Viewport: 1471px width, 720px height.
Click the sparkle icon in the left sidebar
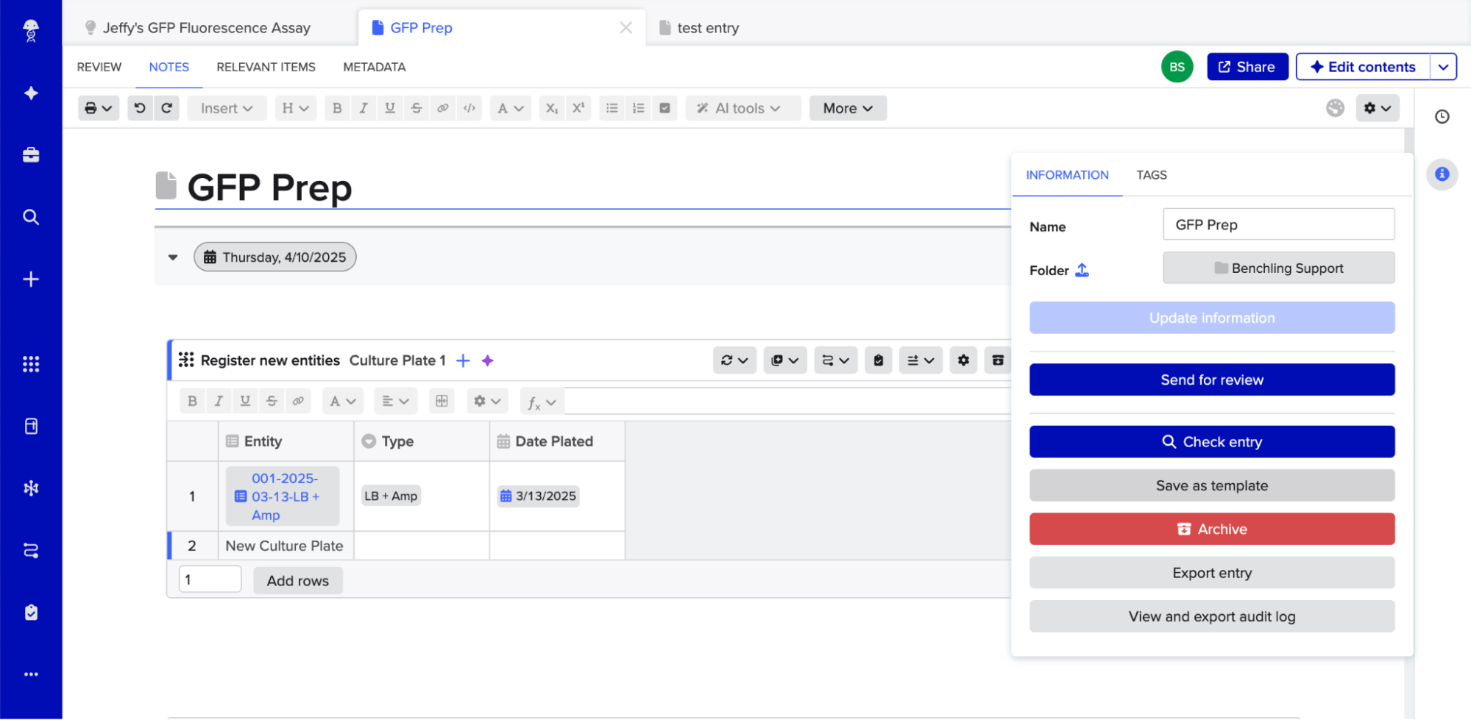(31, 93)
